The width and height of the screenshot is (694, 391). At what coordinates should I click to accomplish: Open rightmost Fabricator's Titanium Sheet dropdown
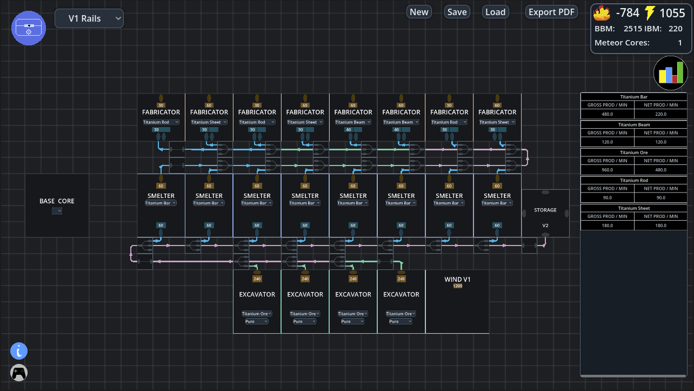(497, 122)
